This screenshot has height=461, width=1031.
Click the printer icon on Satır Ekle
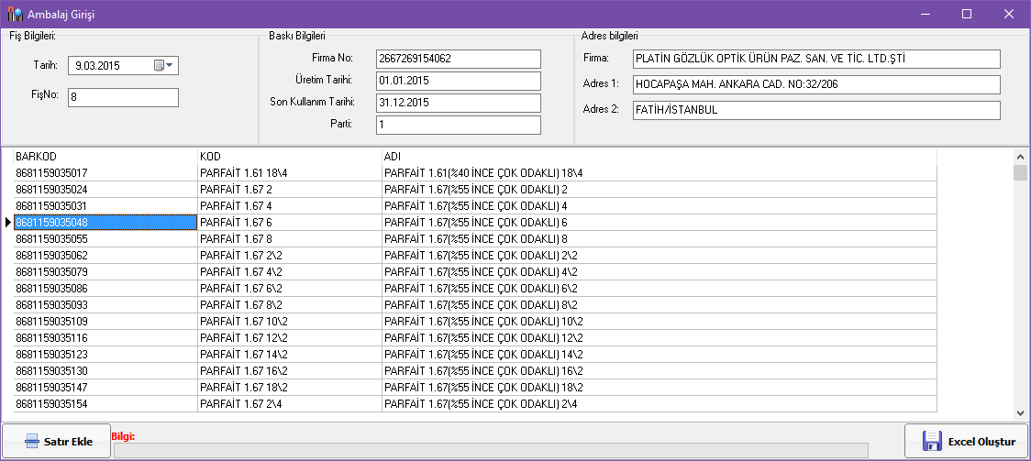tap(32, 442)
